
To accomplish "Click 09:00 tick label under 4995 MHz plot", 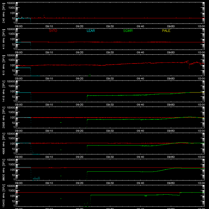I will pyautogui.click(x=19, y=157).
